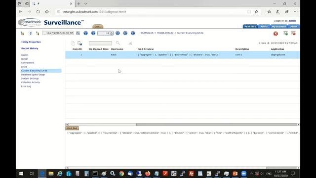Click the Entity Properties link
This screenshot has height=178, width=316.
(x=31, y=42)
